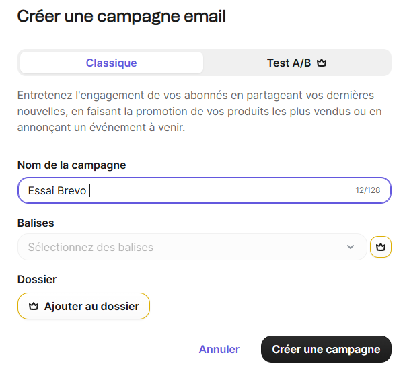Click the Annuler link

point(219,349)
